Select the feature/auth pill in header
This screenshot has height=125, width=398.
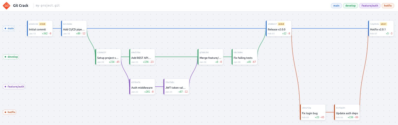370,6
